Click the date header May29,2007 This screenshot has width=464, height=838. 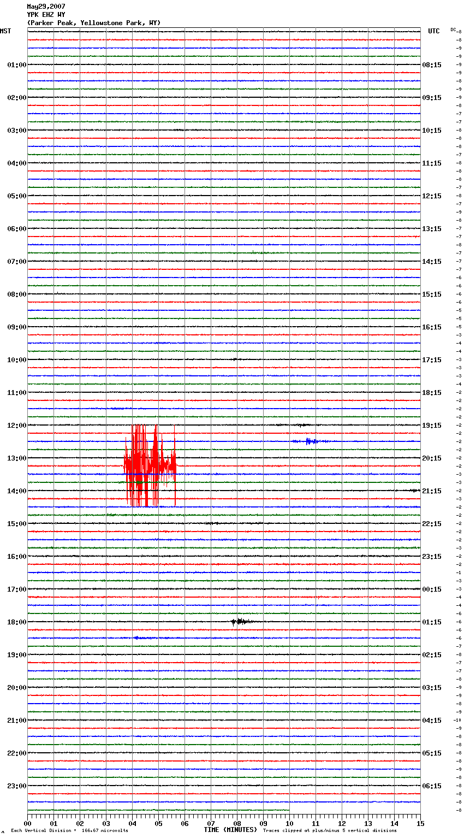(46, 7)
